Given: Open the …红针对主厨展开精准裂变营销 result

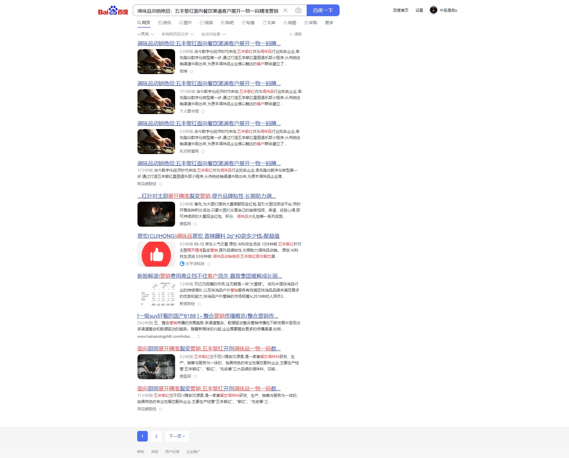Looking at the screenshot, I should tap(207, 196).
